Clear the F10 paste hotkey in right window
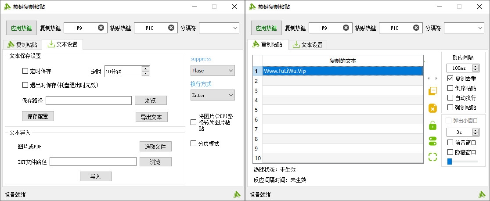The width and height of the screenshot is (490, 201). coord(416,28)
